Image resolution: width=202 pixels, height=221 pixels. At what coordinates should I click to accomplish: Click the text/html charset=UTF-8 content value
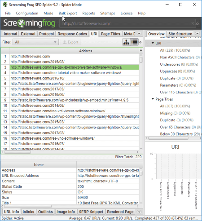coord(97,181)
